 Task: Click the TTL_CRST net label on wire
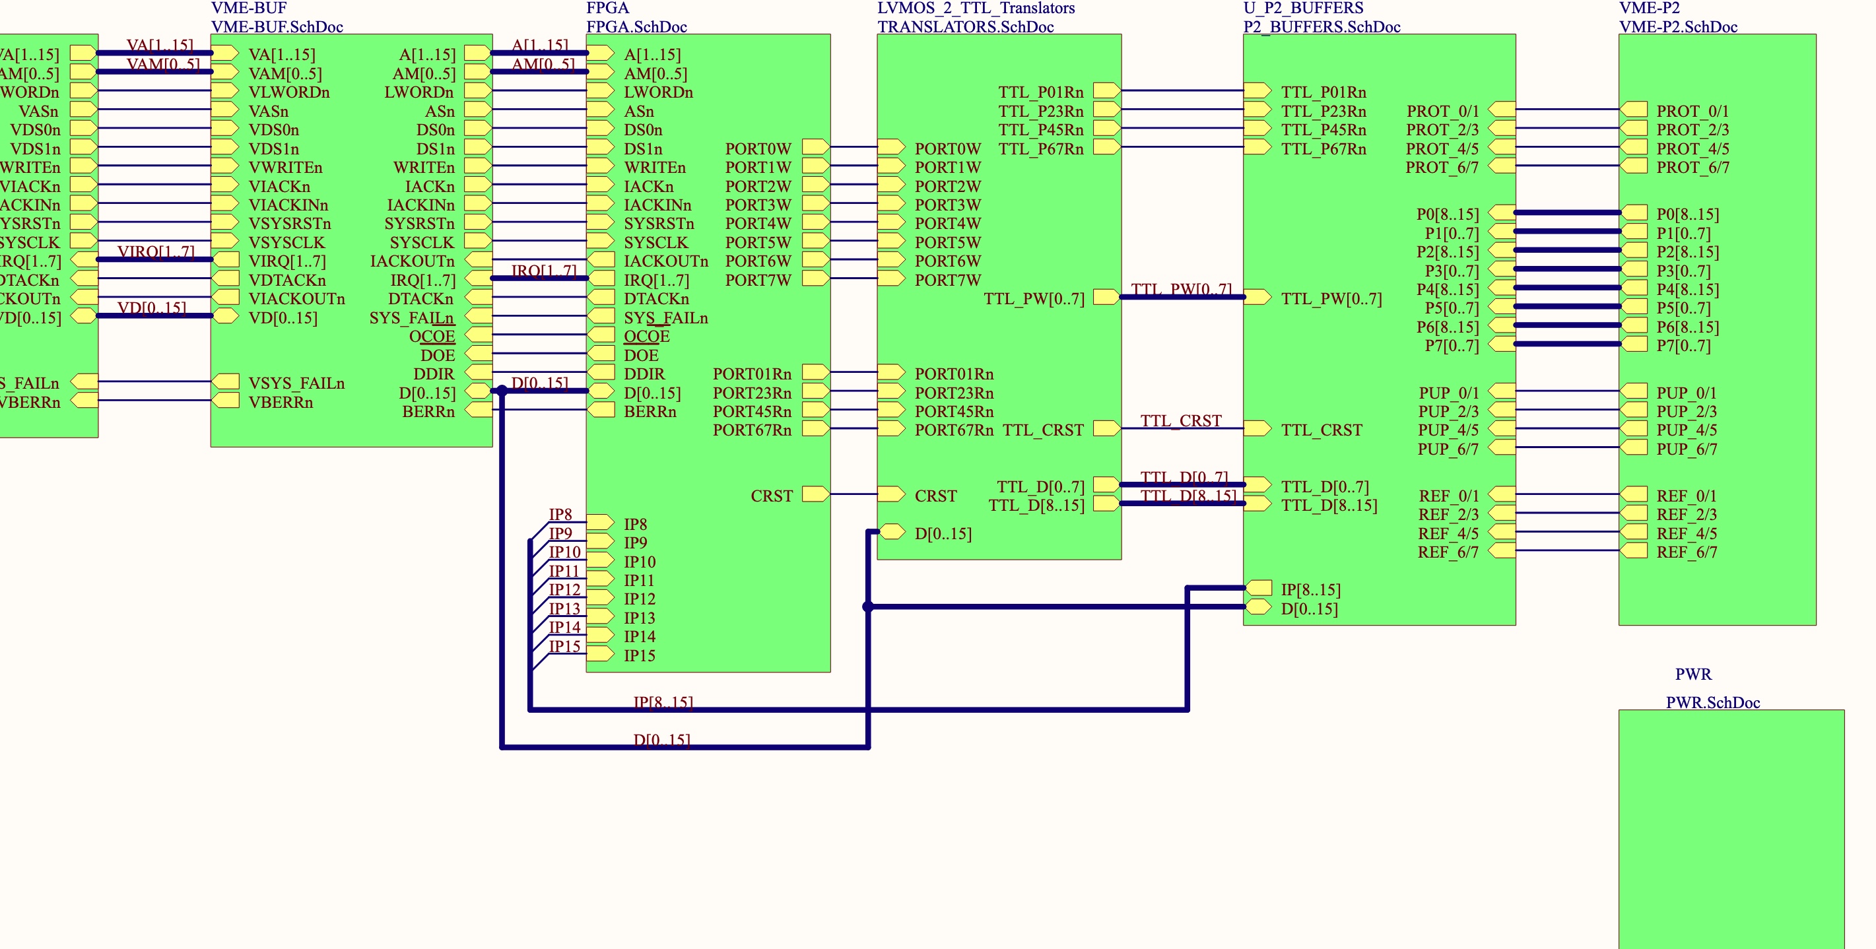point(1180,420)
